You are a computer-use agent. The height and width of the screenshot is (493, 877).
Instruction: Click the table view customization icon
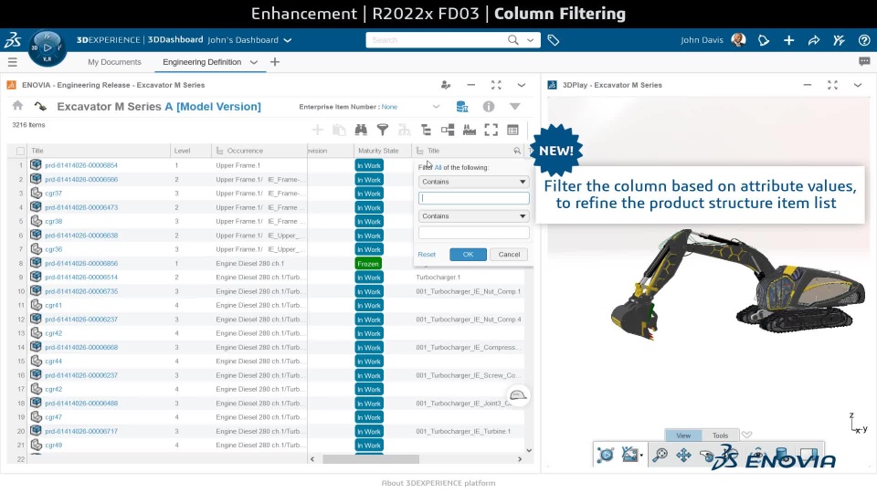(512, 130)
